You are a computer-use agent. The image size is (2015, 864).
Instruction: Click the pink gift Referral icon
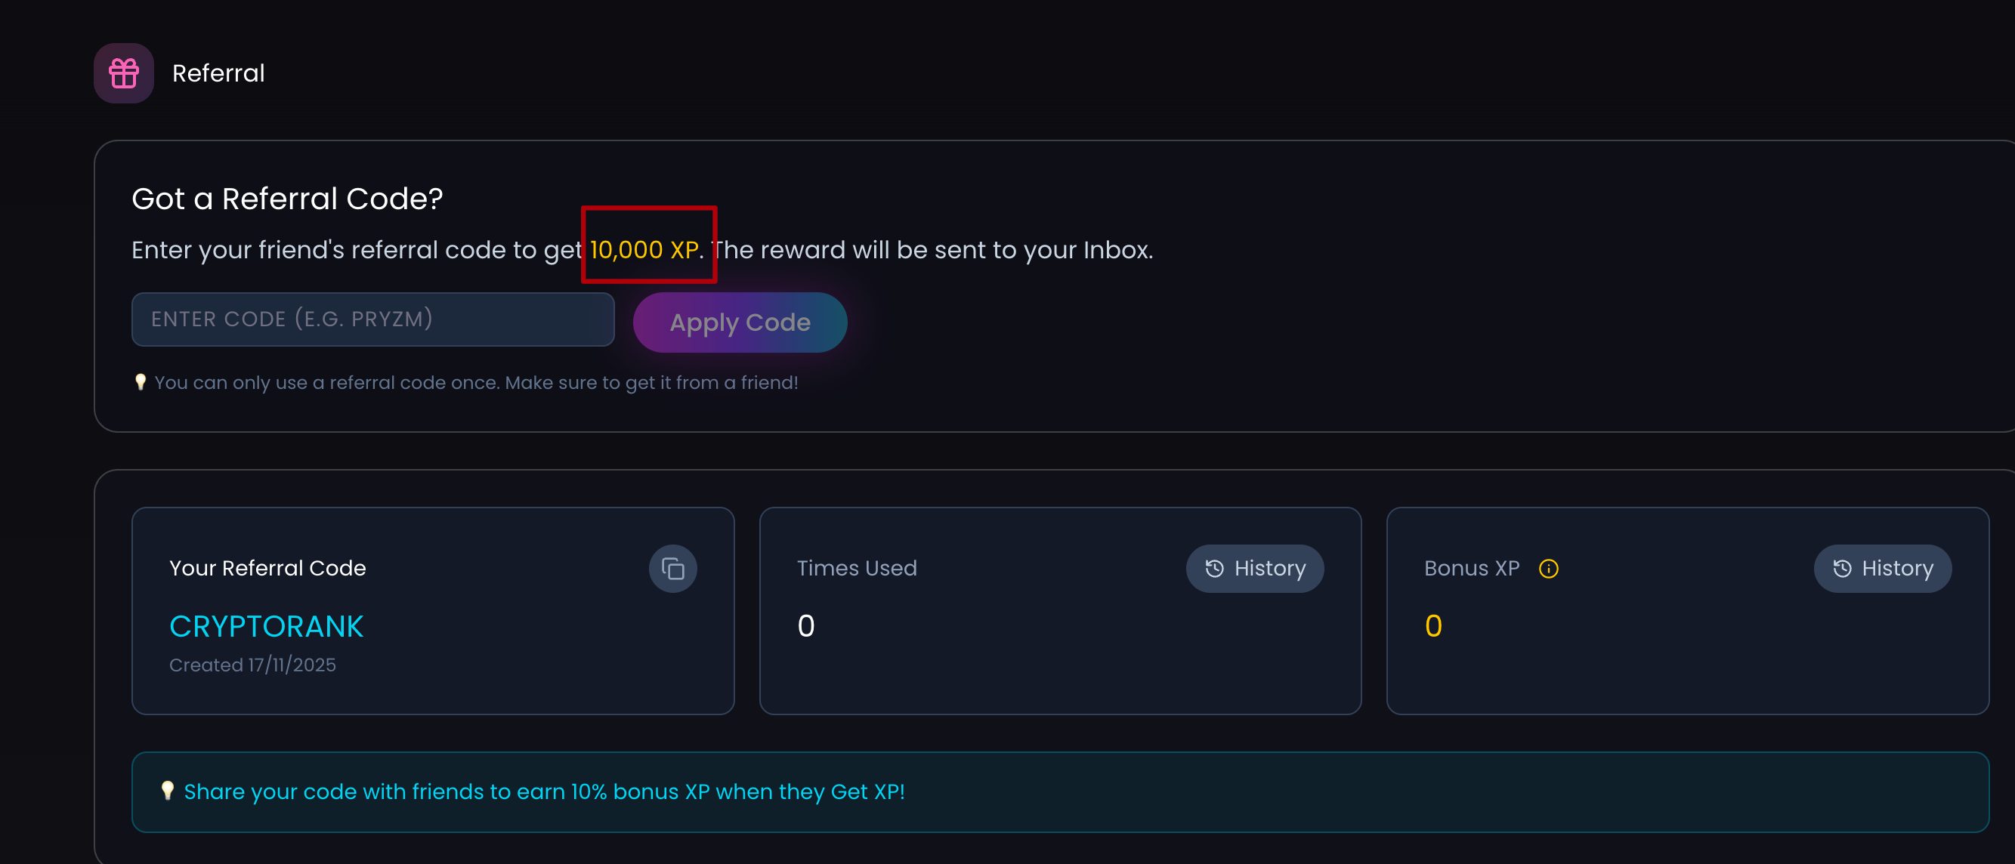(124, 73)
